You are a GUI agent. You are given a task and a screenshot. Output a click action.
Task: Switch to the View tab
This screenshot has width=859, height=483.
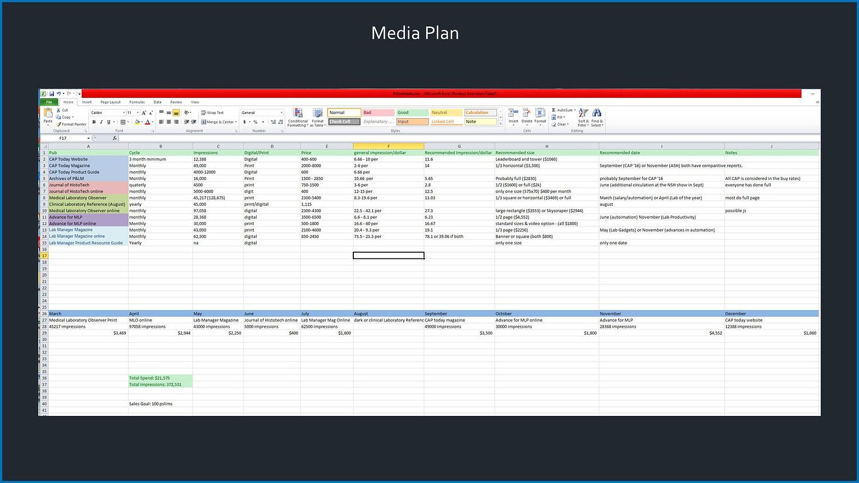click(x=195, y=102)
